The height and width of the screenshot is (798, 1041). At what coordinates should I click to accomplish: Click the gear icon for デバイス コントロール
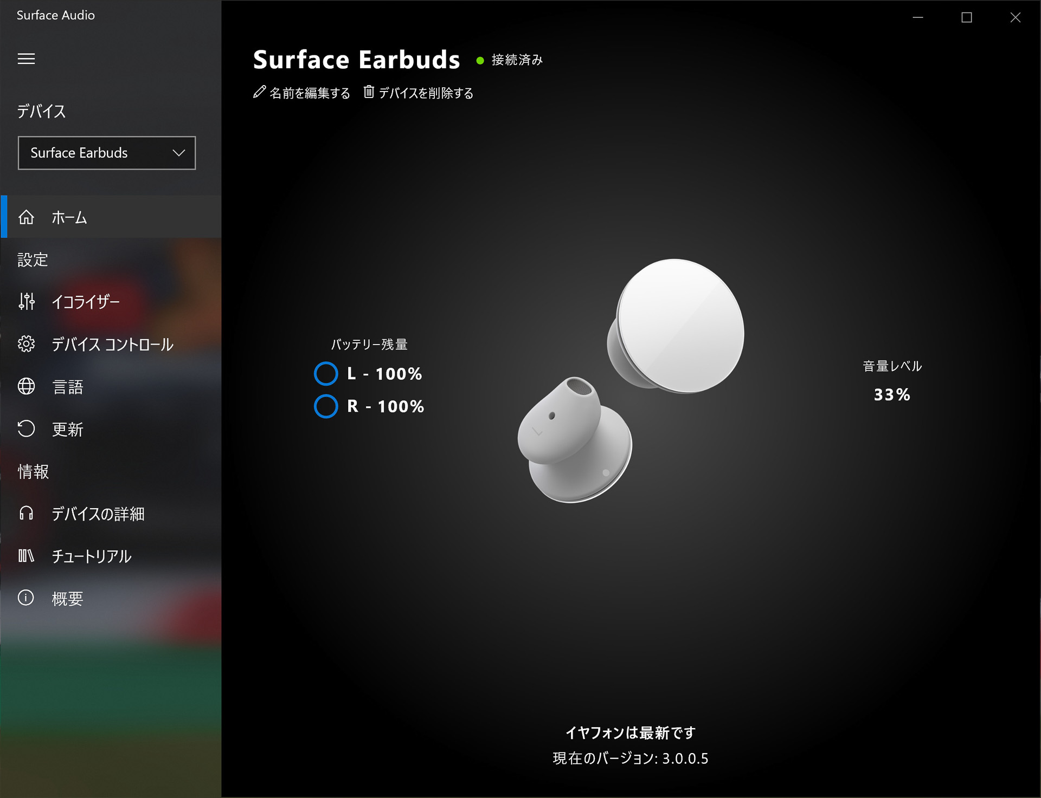pos(26,344)
